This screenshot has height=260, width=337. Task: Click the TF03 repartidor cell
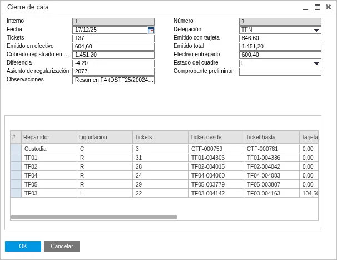pyautogui.click(x=49, y=193)
